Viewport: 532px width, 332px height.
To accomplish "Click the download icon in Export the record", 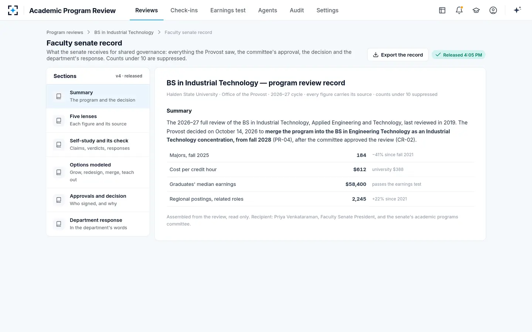I will coord(376,55).
